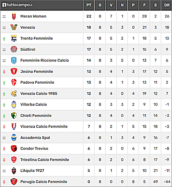172x187 pixels.
Task: Click the Accademia Spal points value
Action: coord(89,138)
